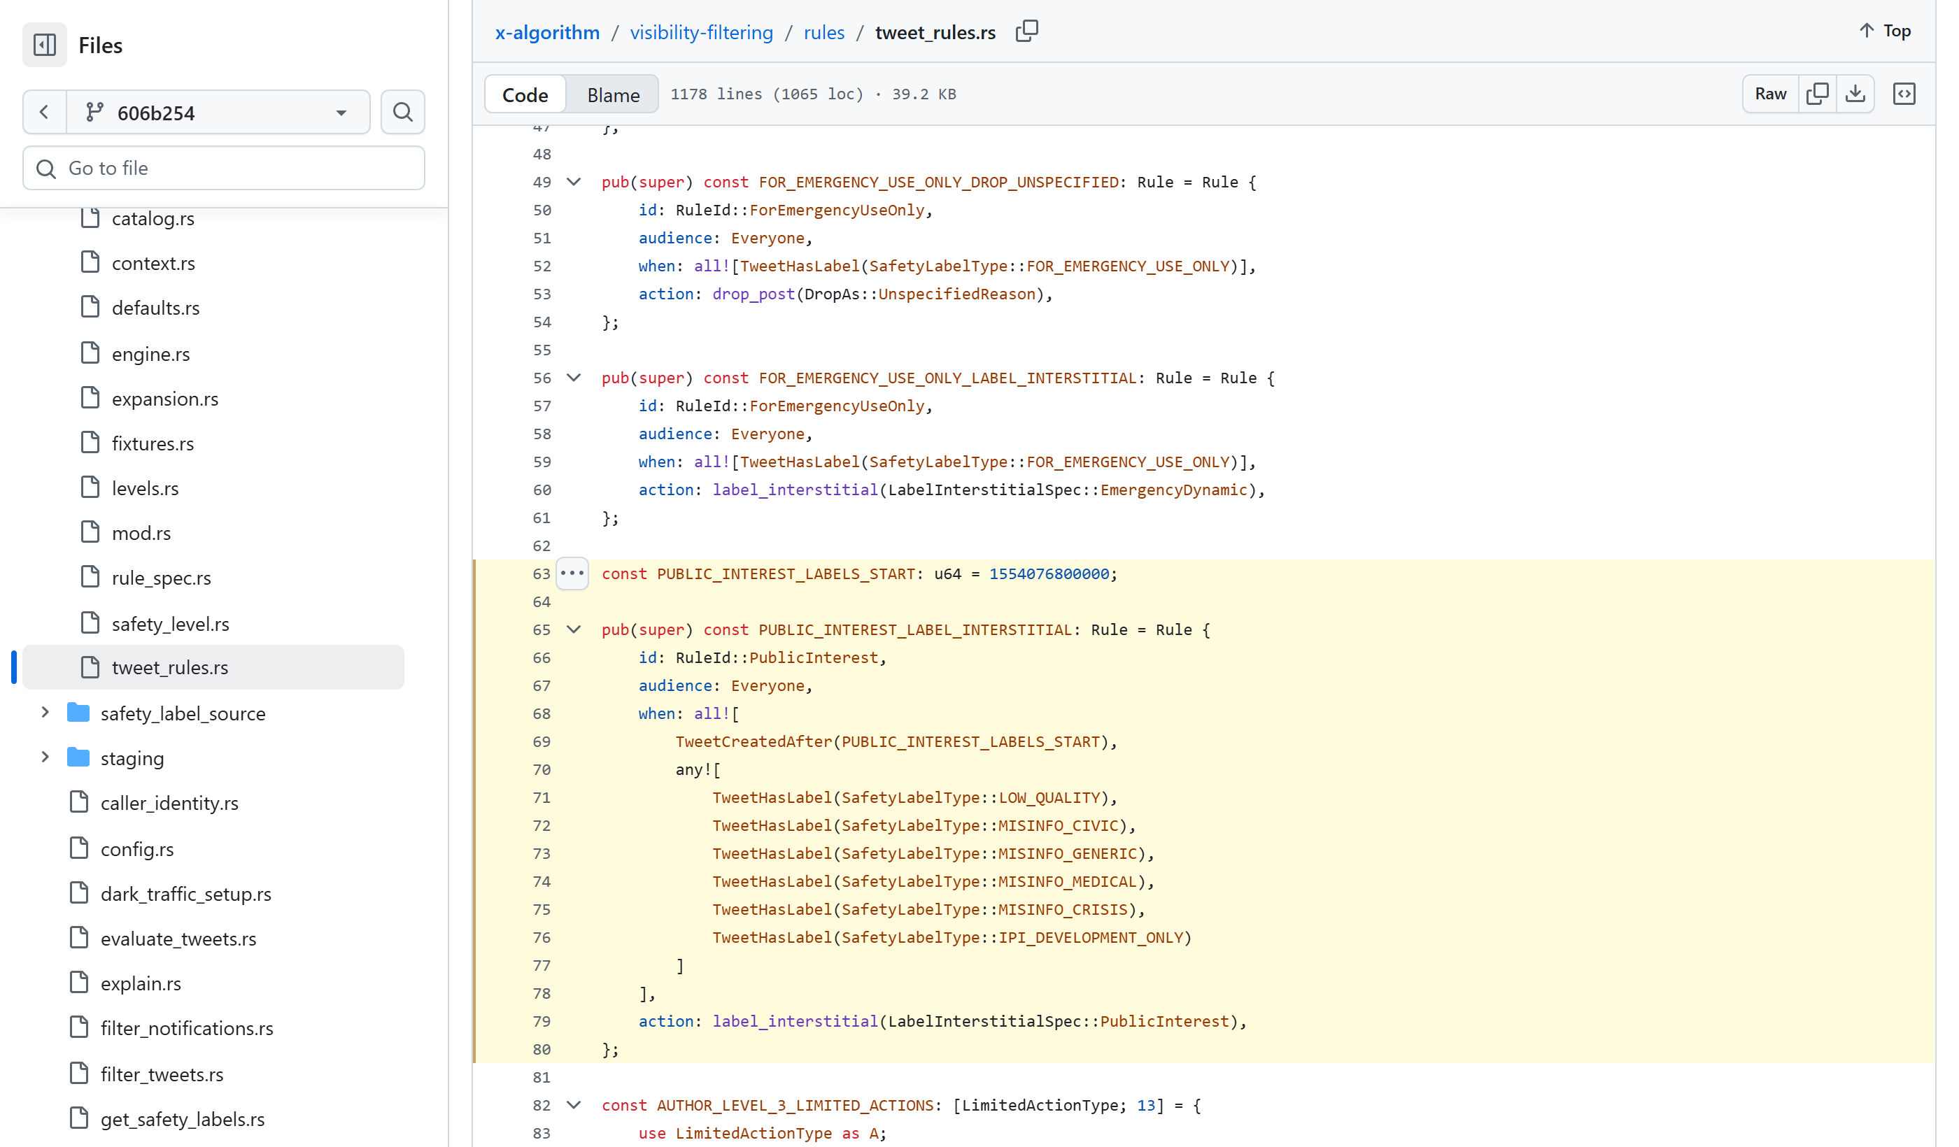The width and height of the screenshot is (1959, 1147).
Task: Download raw file icon
Action: (1855, 94)
